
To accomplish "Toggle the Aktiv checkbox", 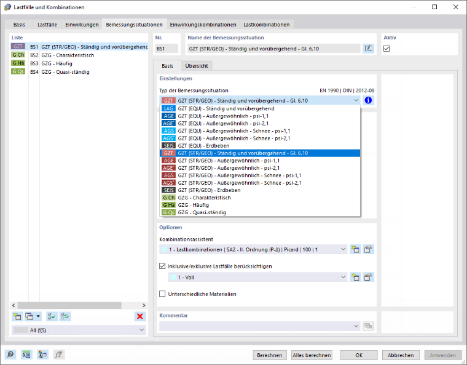I will tap(387, 49).
